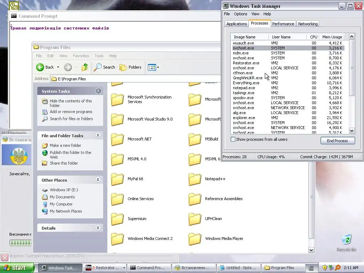Screen dimensions: 364x273
Task: Select the UPHClean folder
Action: (x=205, y=219)
